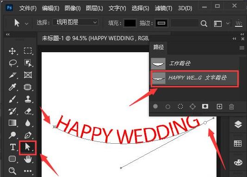Select the Zoom tool in toolbox

coord(12,171)
